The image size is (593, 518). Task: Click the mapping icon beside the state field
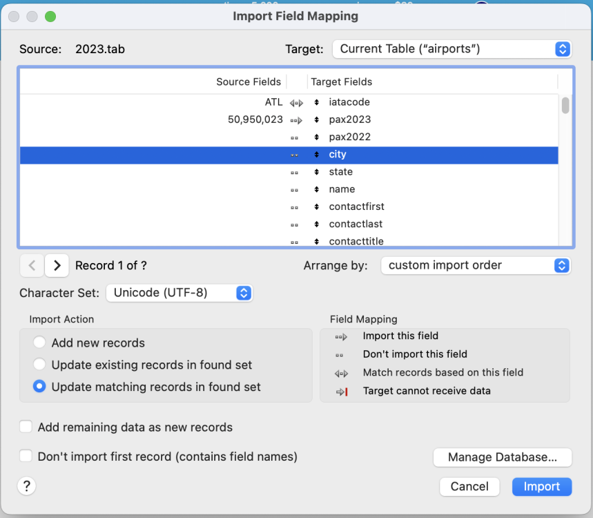coord(295,172)
